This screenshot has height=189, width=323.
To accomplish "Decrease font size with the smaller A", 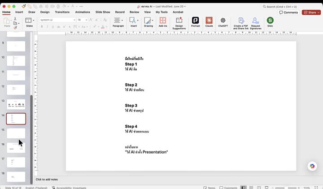I will point(96,20).
